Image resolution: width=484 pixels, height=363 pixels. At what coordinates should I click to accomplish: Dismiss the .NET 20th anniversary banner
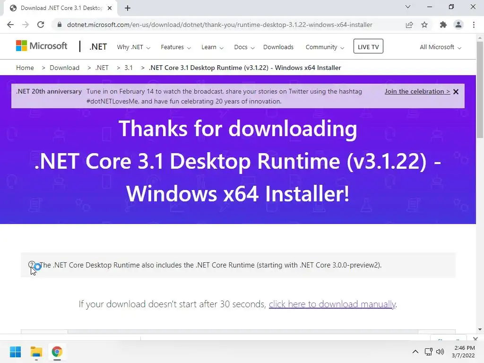click(x=456, y=92)
